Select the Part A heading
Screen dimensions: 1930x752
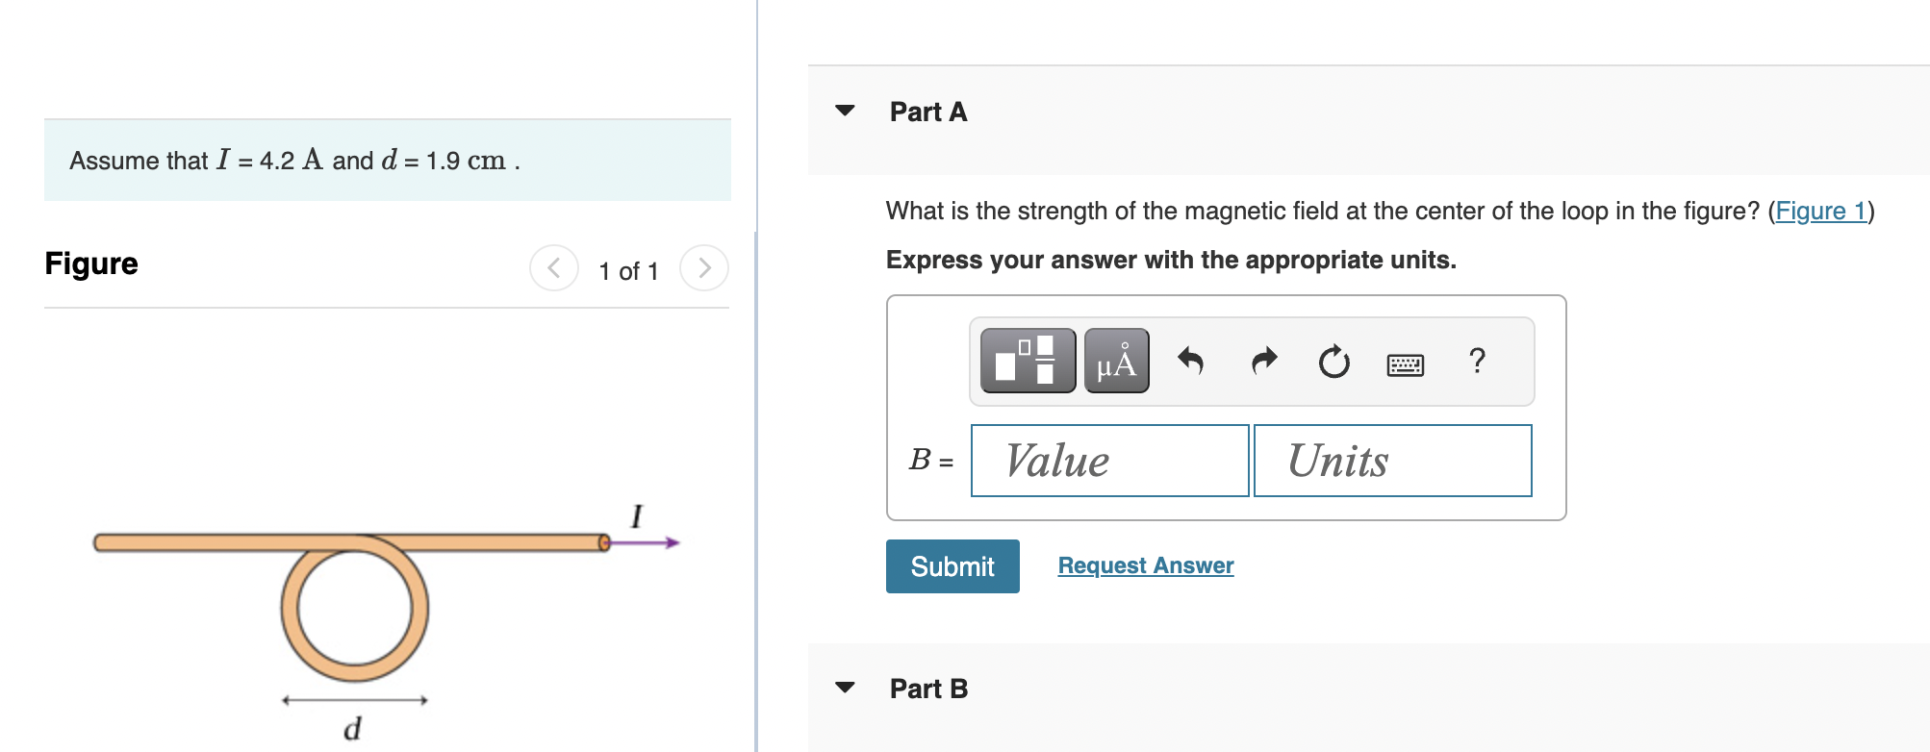click(927, 112)
